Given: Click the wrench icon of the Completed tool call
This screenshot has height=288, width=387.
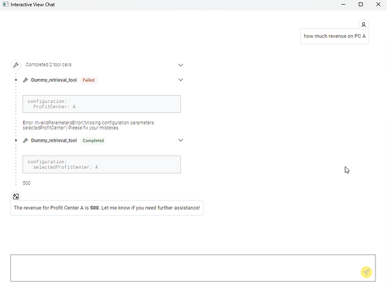Looking at the screenshot, I should [25, 141].
